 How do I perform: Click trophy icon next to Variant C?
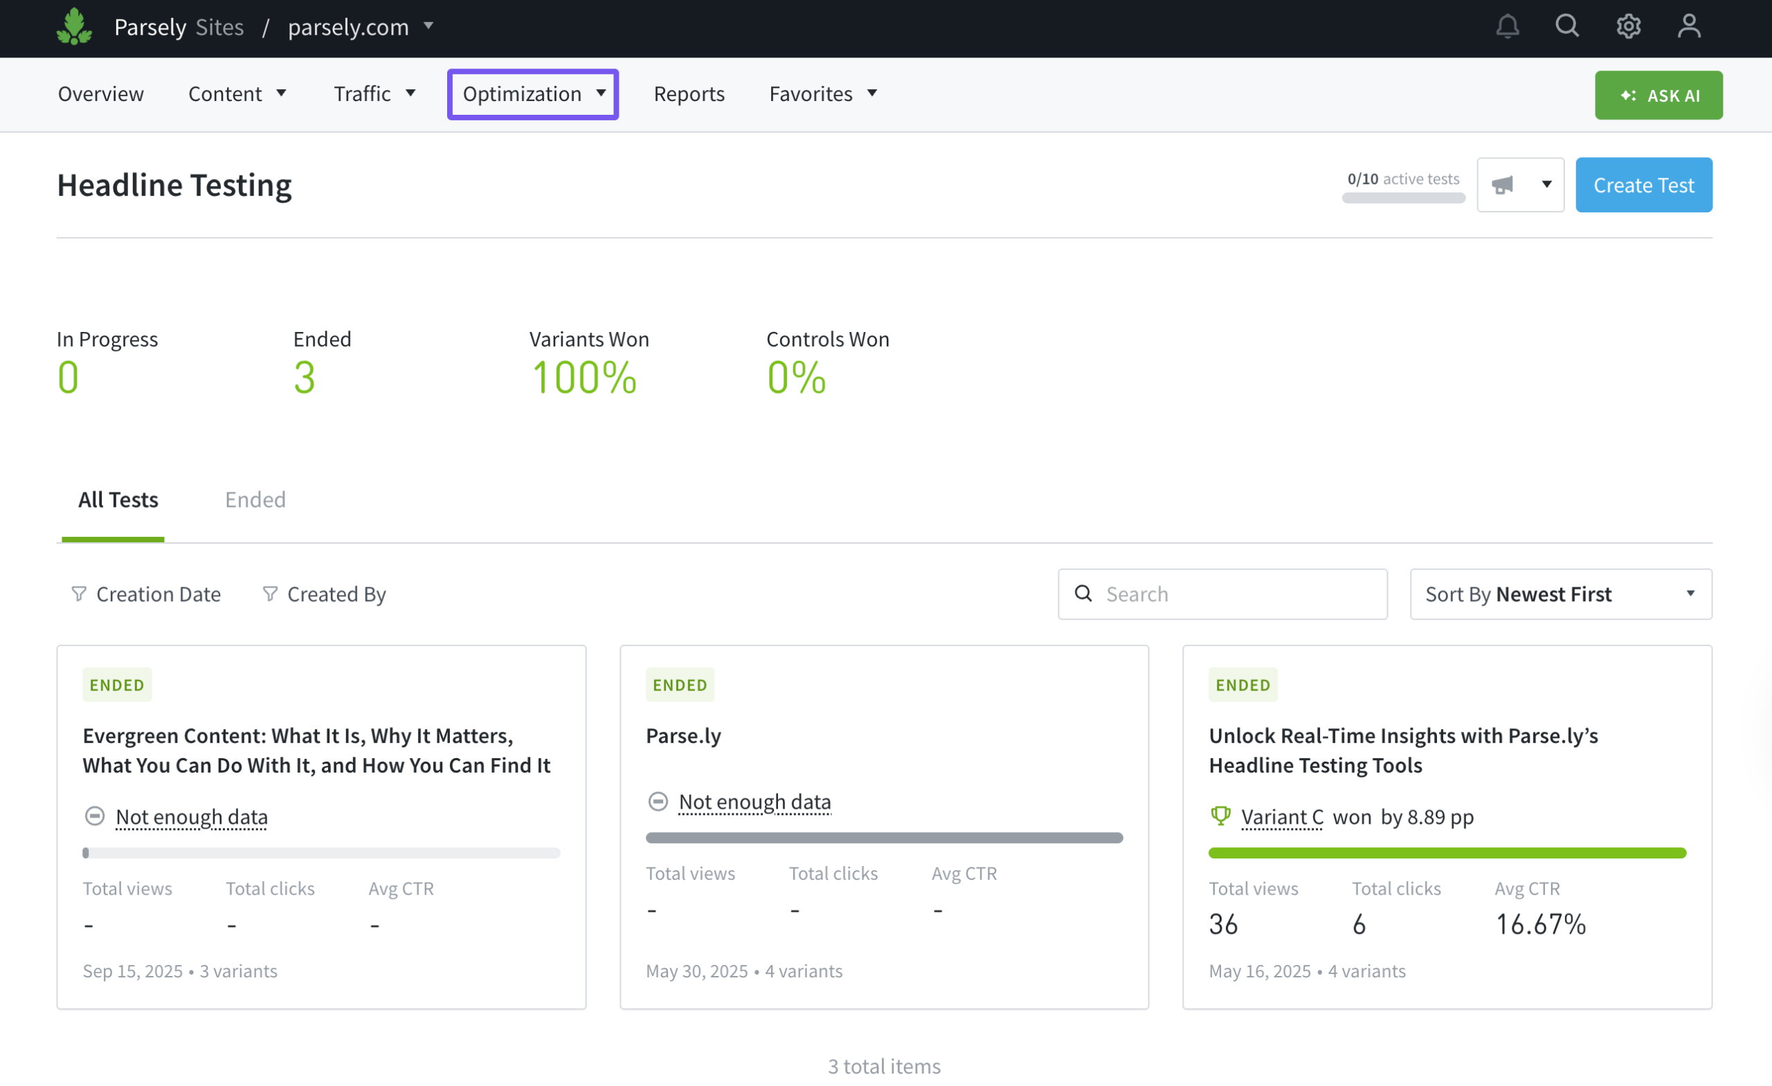pyautogui.click(x=1220, y=816)
